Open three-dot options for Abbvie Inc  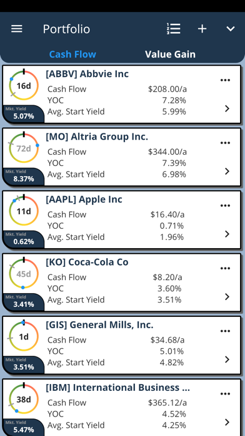225,80
